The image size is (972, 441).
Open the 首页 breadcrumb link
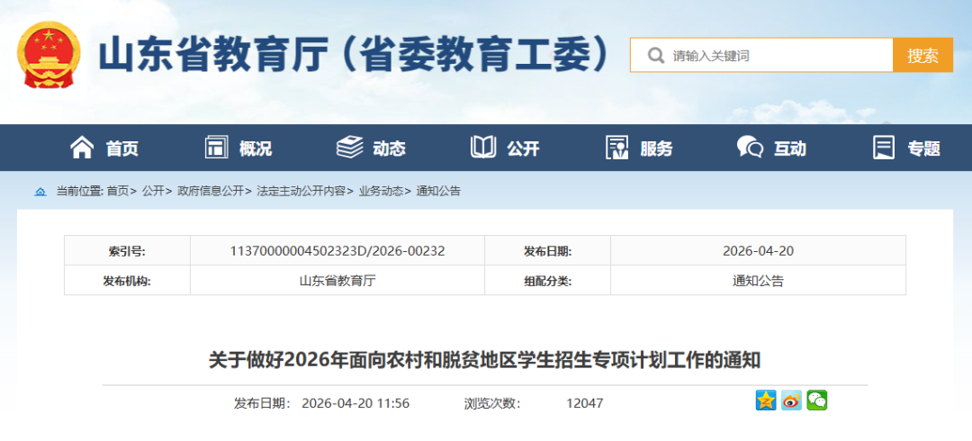tap(117, 192)
